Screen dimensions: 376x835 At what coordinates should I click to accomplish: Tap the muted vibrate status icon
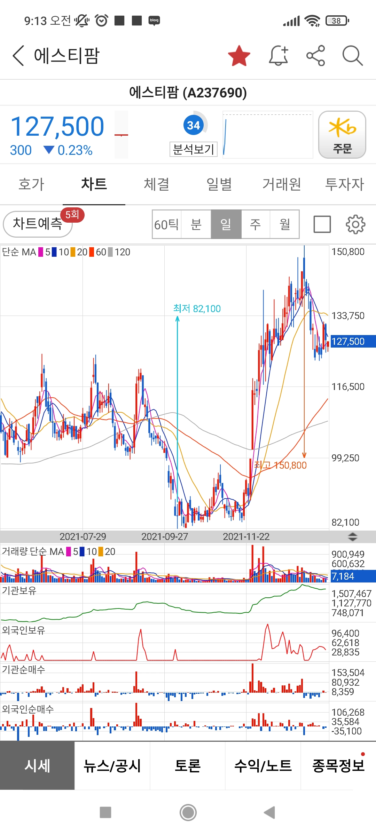click(82, 21)
